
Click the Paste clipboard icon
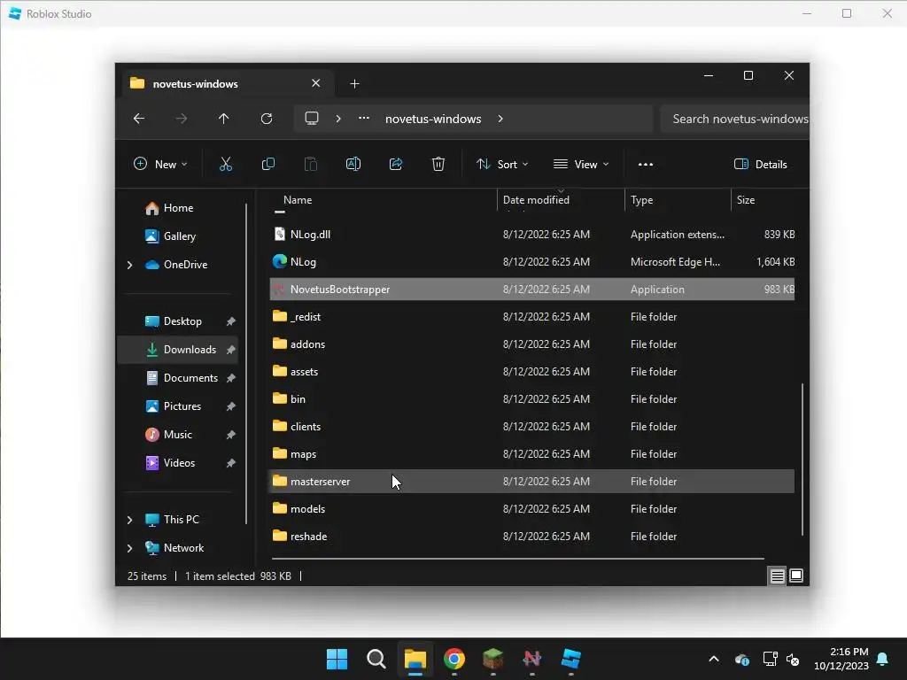pos(311,164)
